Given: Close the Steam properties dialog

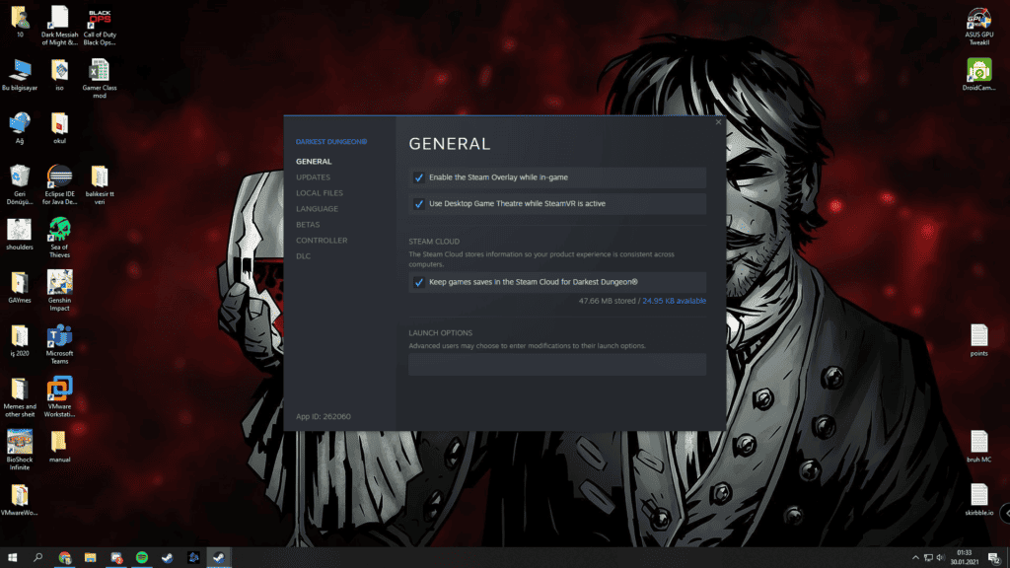Looking at the screenshot, I should pos(718,122).
